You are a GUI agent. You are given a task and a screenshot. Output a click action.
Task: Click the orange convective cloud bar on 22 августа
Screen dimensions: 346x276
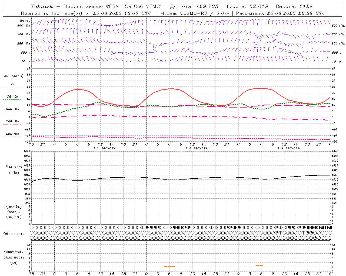(169, 266)
